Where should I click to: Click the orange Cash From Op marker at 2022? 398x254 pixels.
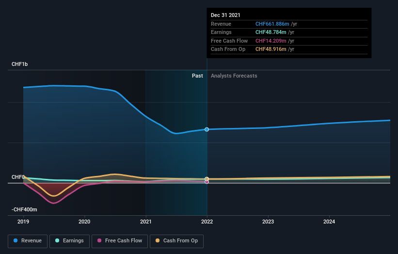pos(207,179)
